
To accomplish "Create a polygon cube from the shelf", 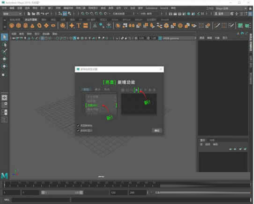I will [18, 26].
